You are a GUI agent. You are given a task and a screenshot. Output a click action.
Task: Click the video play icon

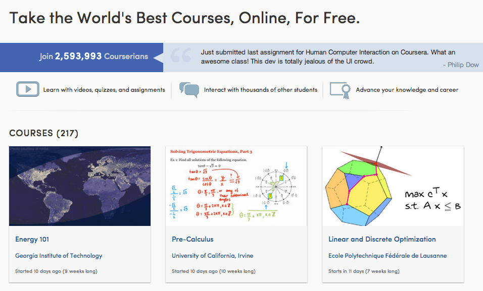28,89
